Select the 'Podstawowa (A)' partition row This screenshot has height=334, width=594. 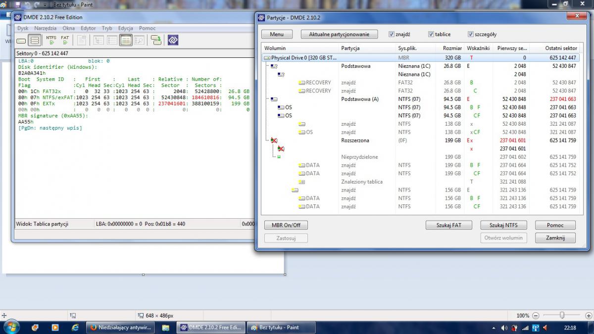coord(421,99)
